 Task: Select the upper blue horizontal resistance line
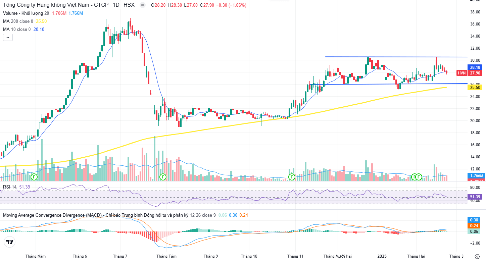coord(396,57)
